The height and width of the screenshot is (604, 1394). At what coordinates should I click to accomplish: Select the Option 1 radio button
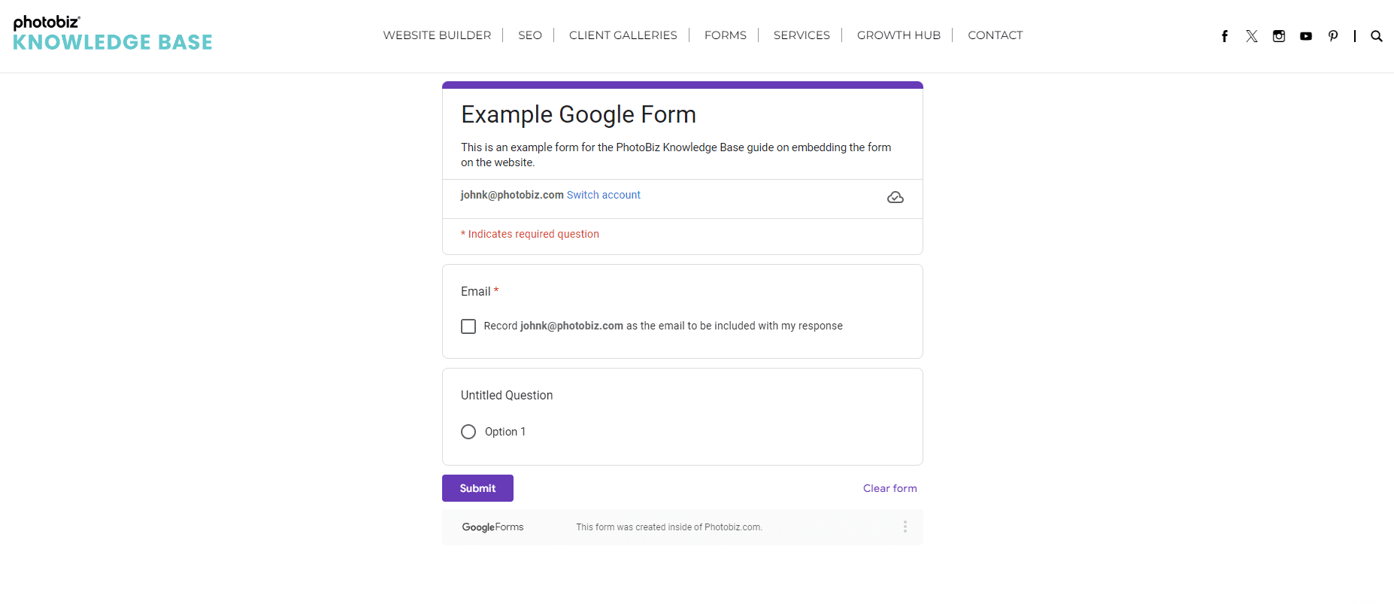point(468,432)
